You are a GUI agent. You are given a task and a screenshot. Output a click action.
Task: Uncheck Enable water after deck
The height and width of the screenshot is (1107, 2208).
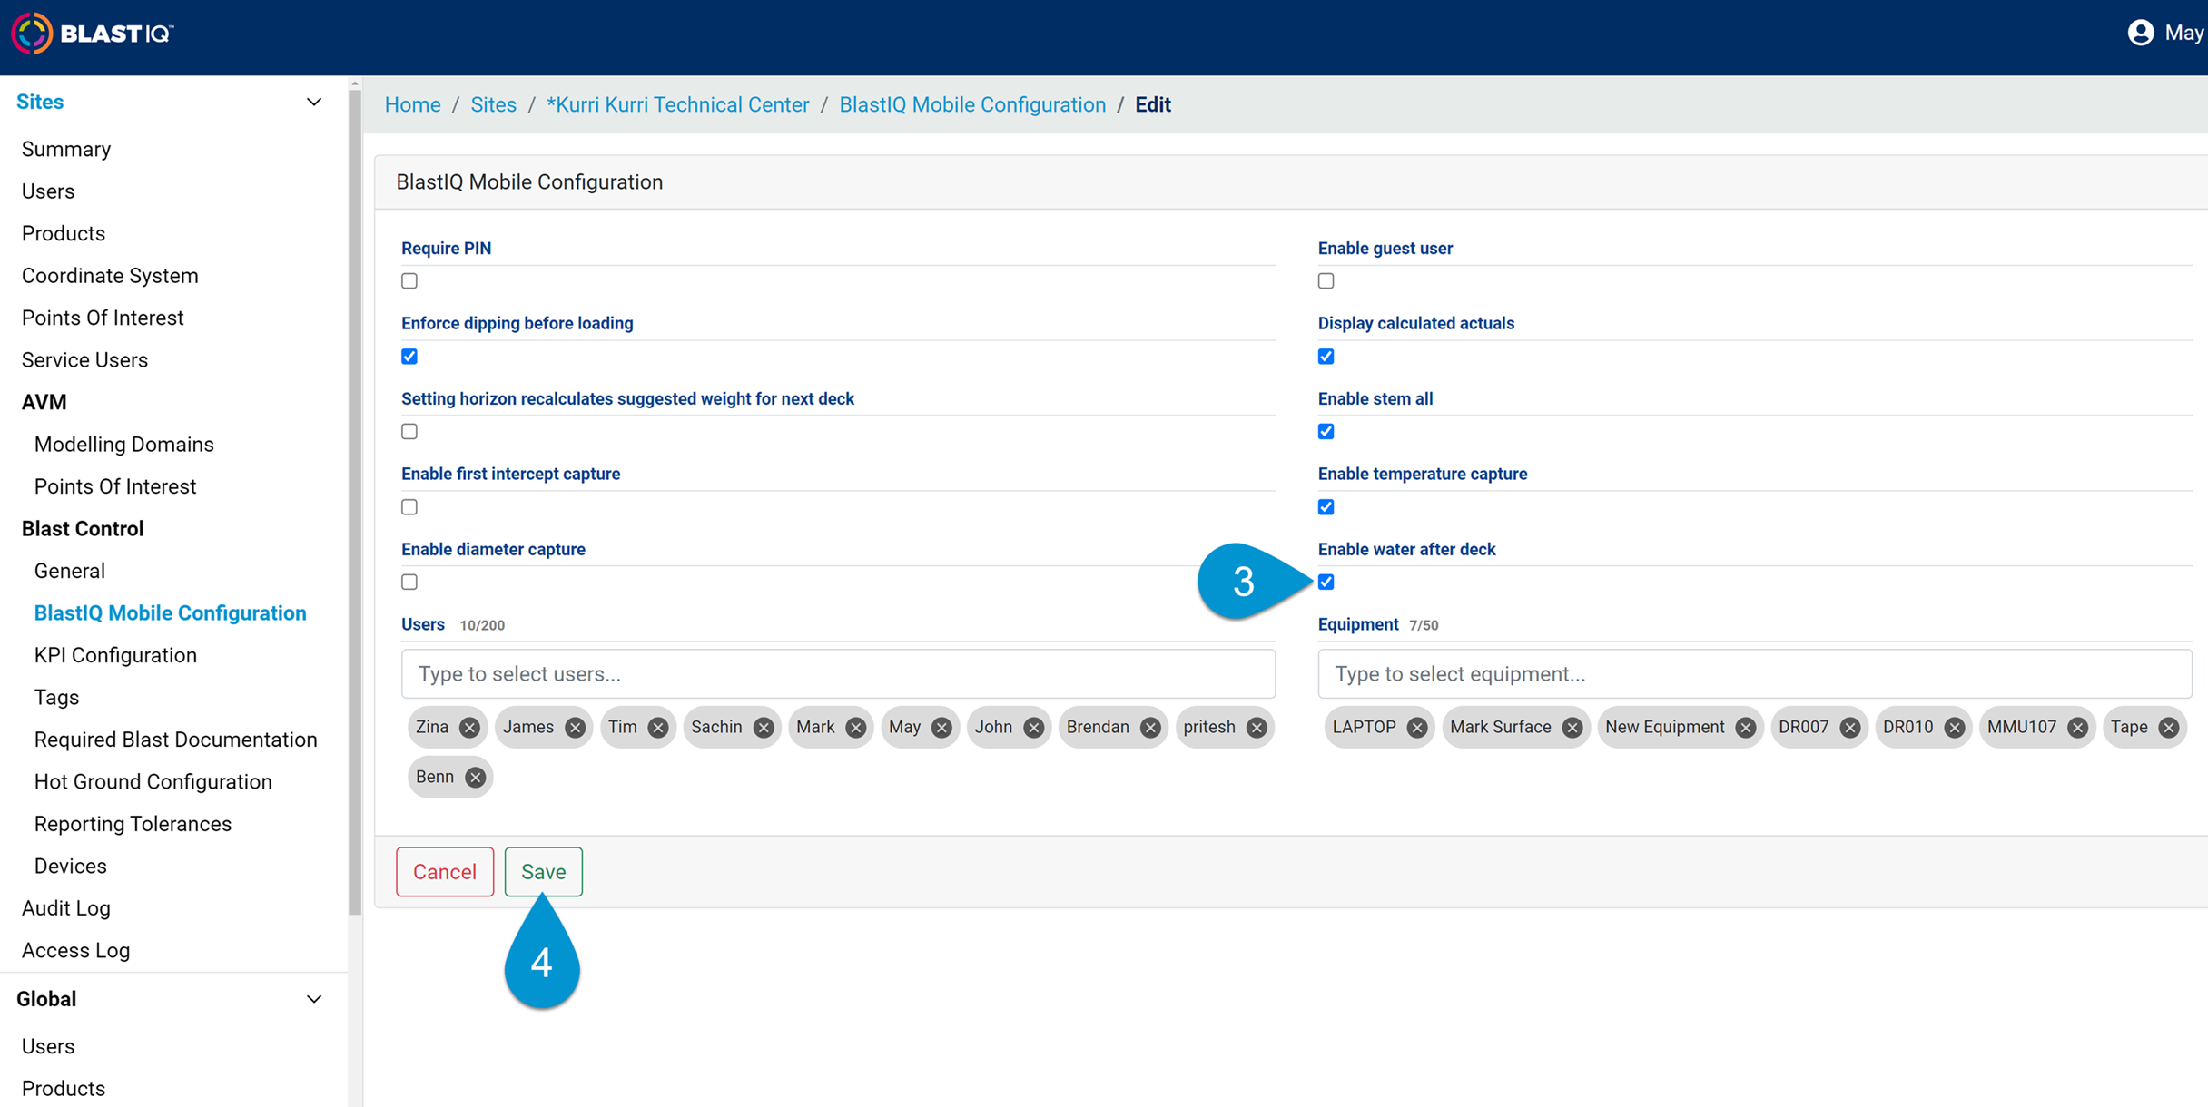pos(1326,583)
